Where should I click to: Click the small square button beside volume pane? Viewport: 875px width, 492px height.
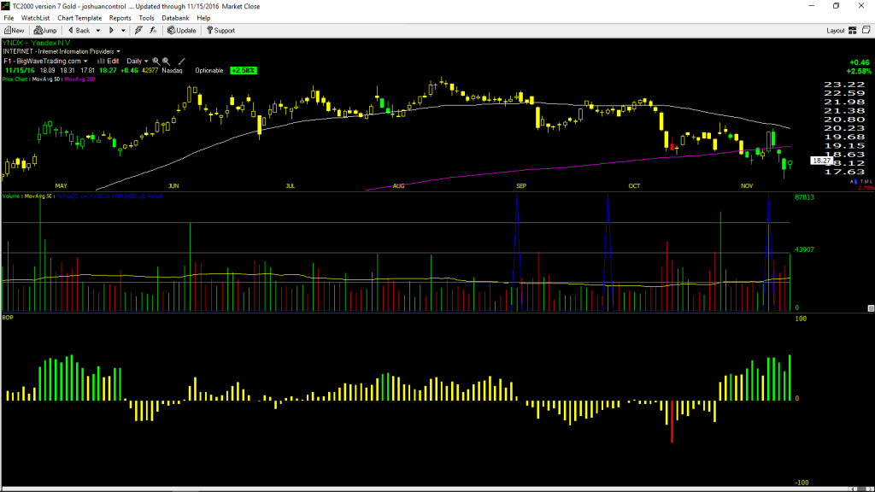871,307
